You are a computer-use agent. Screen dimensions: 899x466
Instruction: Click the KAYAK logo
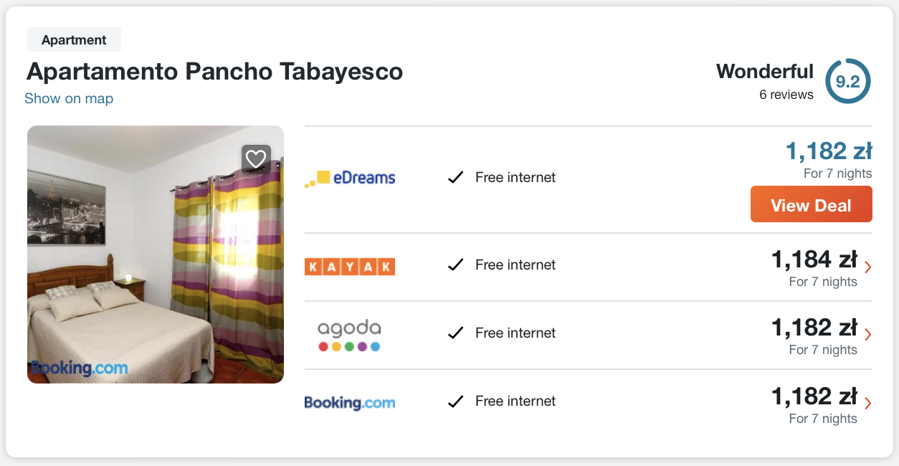(350, 266)
